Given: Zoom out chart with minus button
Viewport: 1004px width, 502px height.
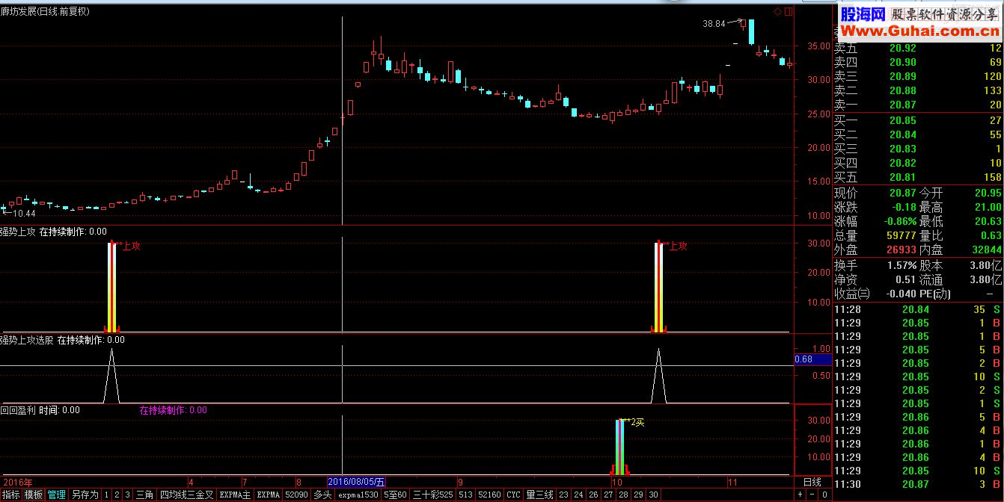Looking at the screenshot, I should pos(812,495).
